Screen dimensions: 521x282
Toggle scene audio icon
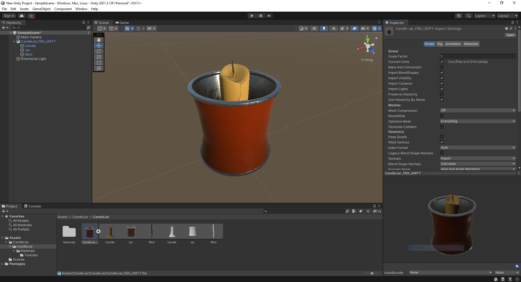coord(333,28)
